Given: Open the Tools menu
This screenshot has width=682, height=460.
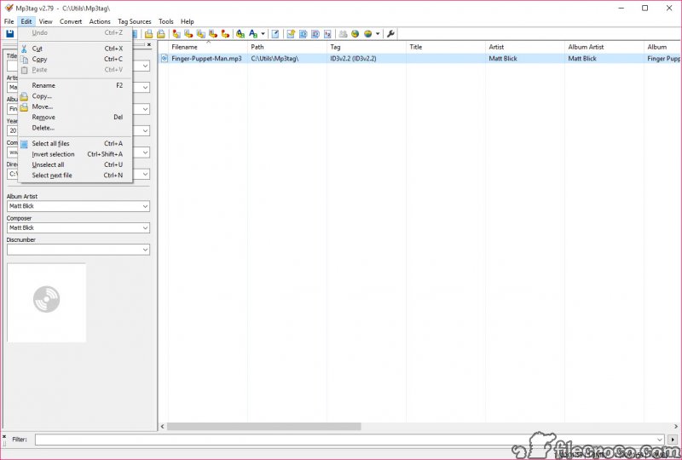Looking at the screenshot, I should 165,21.
